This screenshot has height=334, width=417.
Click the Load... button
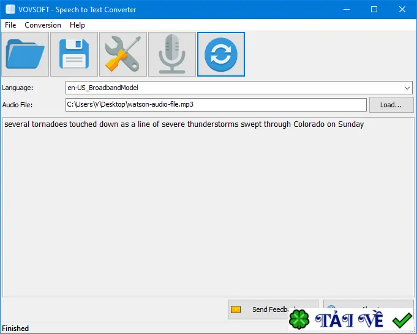[x=391, y=105]
